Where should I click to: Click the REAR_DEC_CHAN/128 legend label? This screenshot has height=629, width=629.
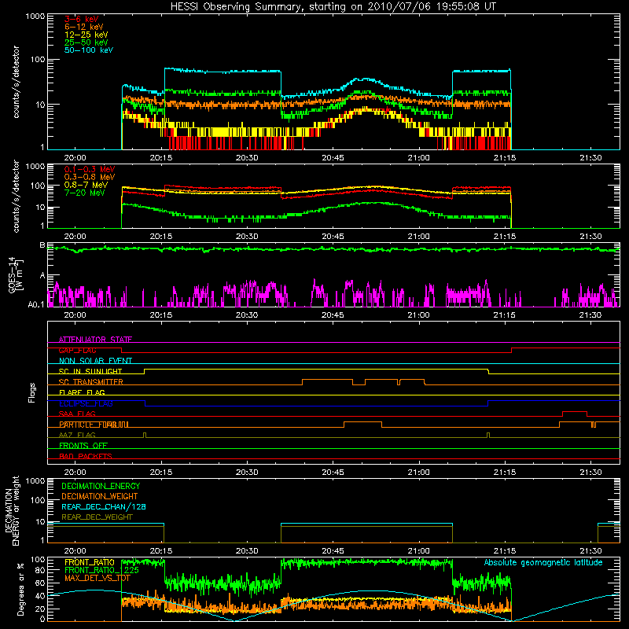104,507
